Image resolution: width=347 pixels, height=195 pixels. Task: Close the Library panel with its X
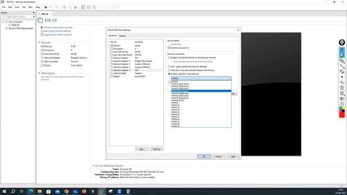click(x=34, y=12)
